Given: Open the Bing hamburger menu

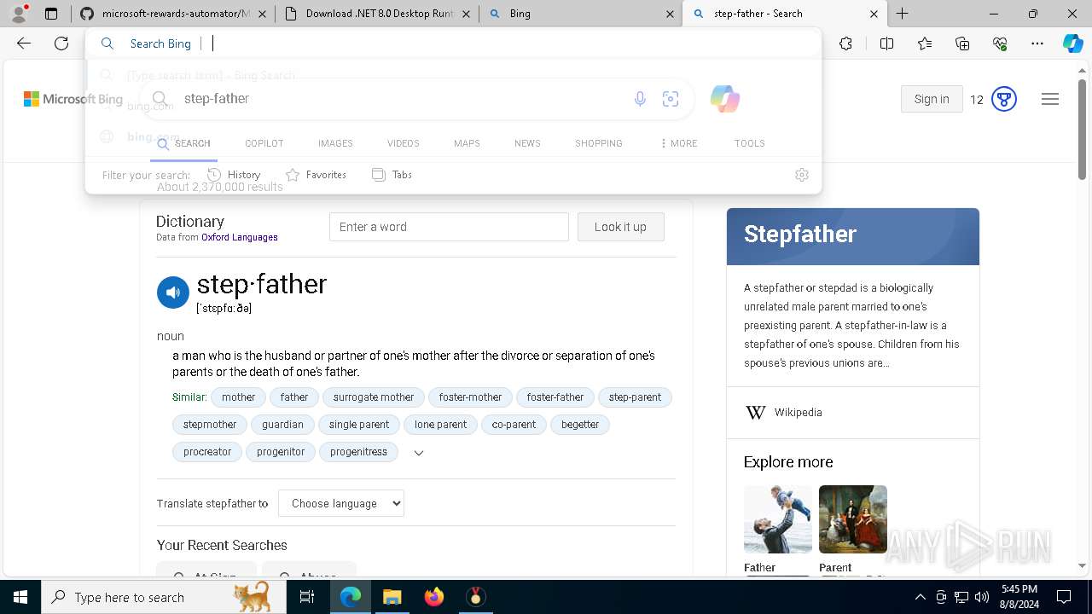Looking at the screenshot, I should click(1050, 99).
